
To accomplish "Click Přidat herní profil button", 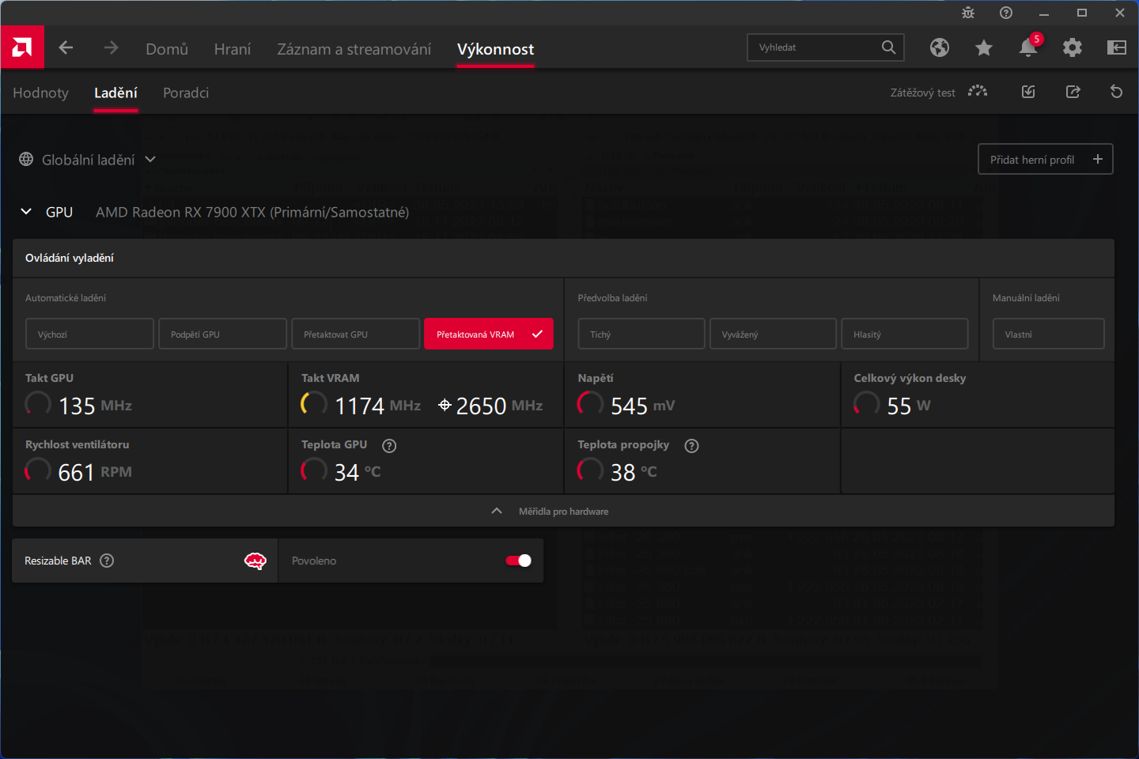I will coord(1046,159).
